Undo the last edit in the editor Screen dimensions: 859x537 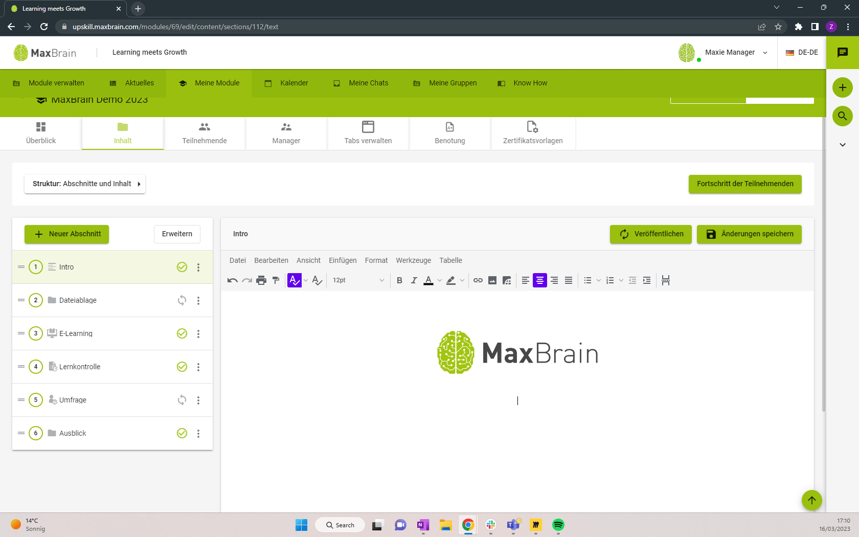[x=233, y=280]
